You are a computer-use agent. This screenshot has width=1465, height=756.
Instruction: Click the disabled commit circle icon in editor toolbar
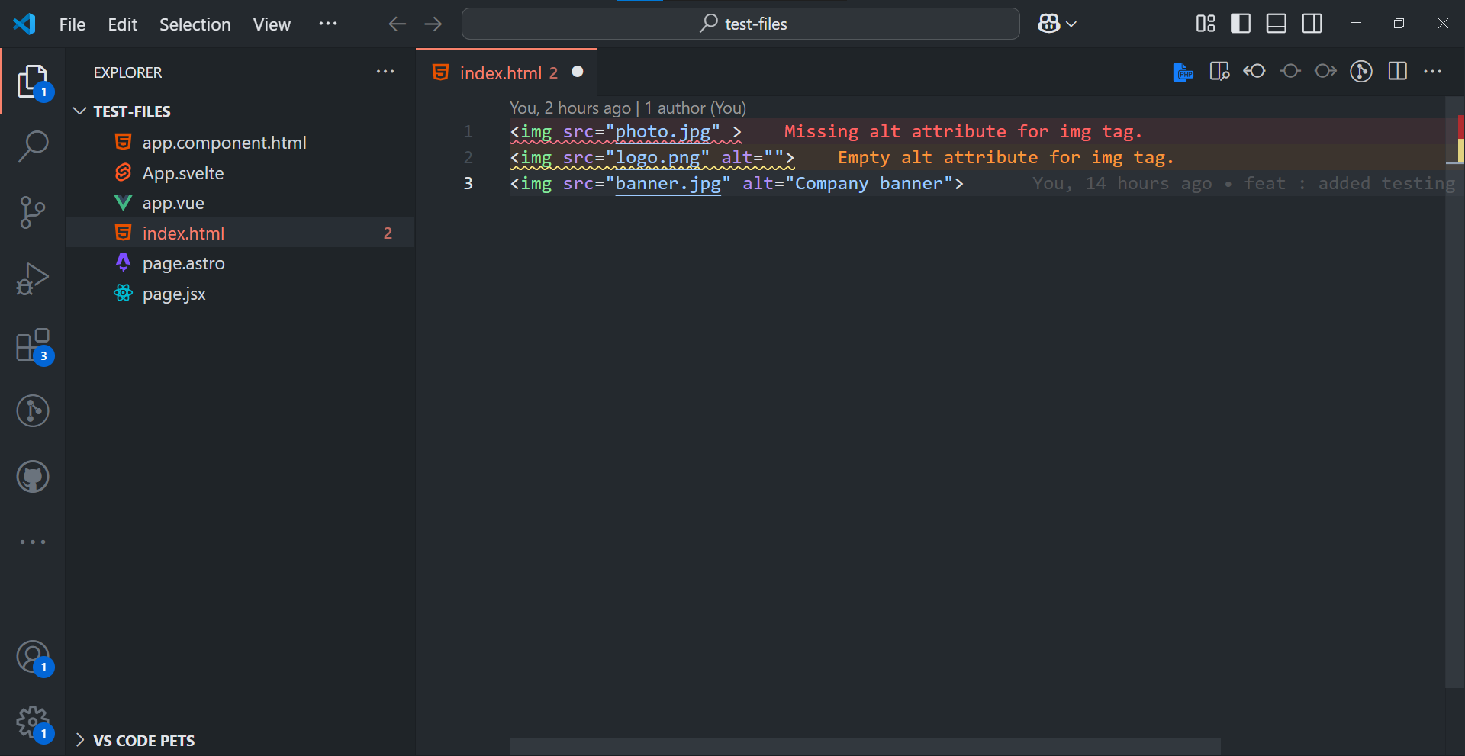(1290, 71)
